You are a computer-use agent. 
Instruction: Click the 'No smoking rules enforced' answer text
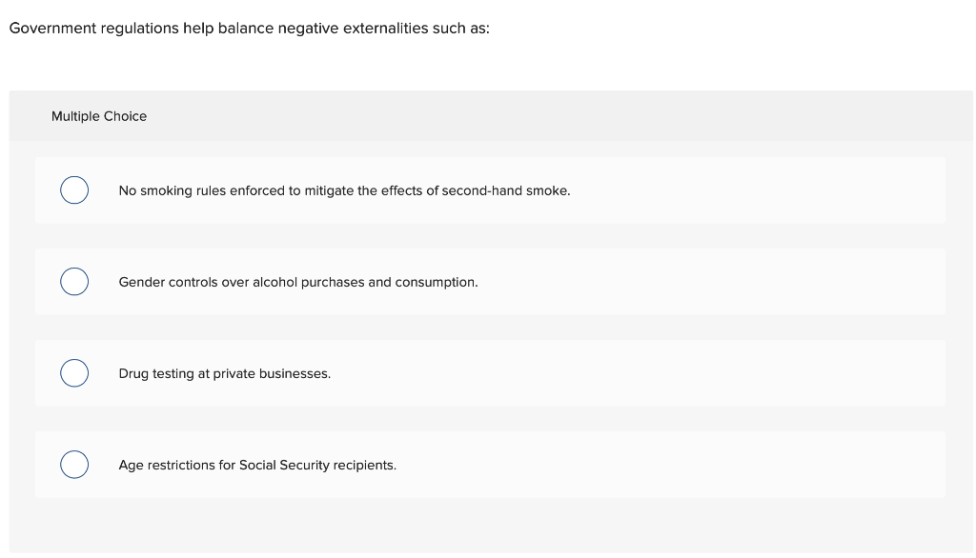(x=344, y=190)
